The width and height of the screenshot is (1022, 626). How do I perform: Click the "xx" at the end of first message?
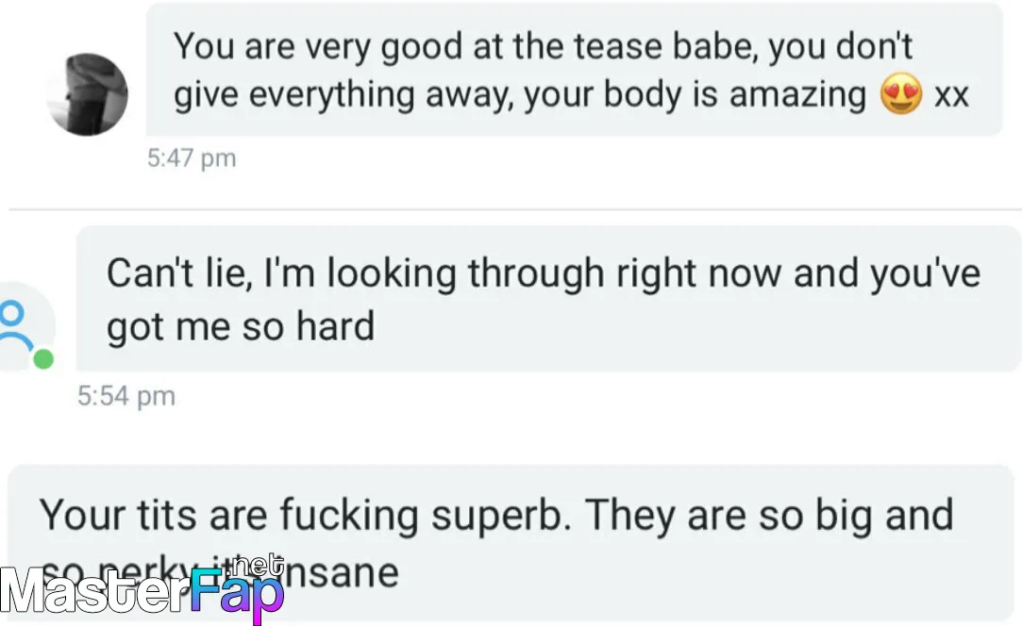[x=951, y=96]
